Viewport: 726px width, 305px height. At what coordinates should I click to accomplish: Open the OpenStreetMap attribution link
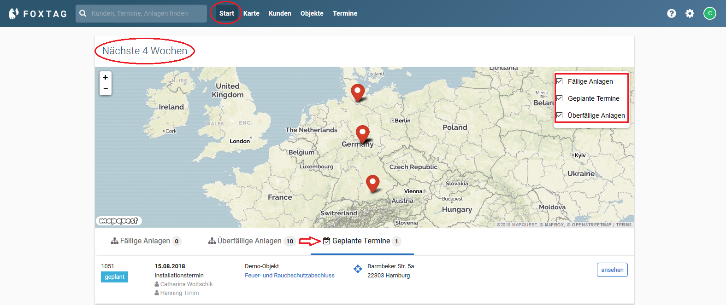(x=589, y=225)
